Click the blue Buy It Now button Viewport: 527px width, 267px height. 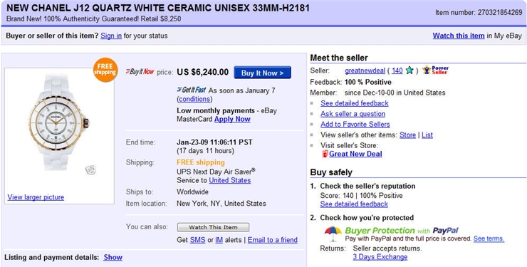pos(262,73)
